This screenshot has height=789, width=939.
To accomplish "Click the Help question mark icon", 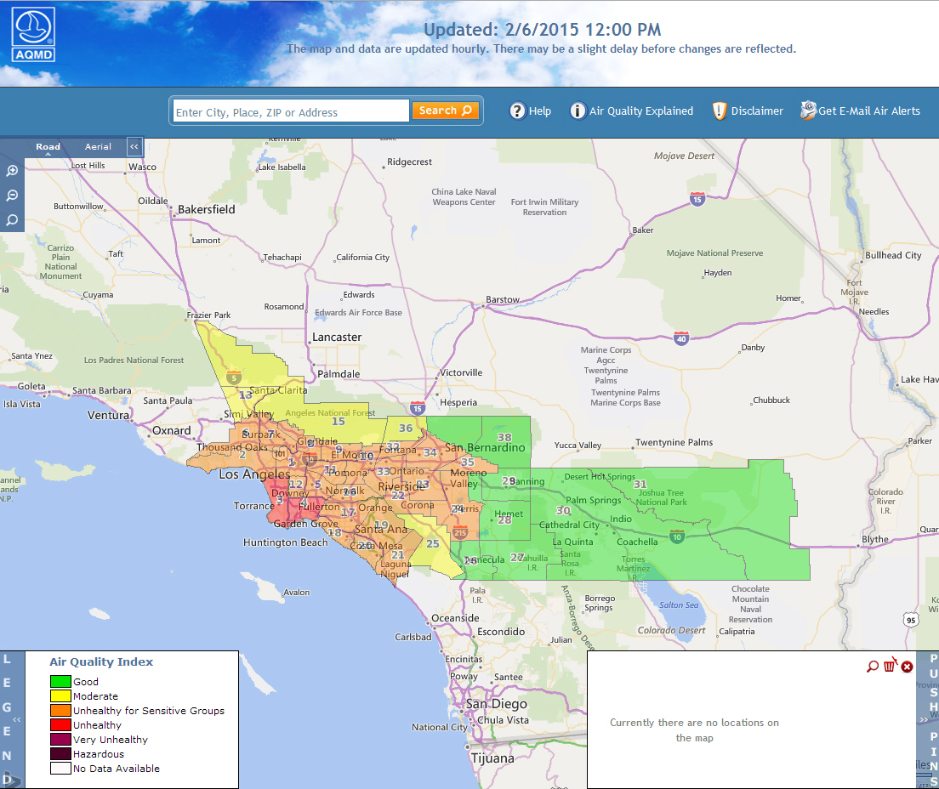I will [517, 111].
